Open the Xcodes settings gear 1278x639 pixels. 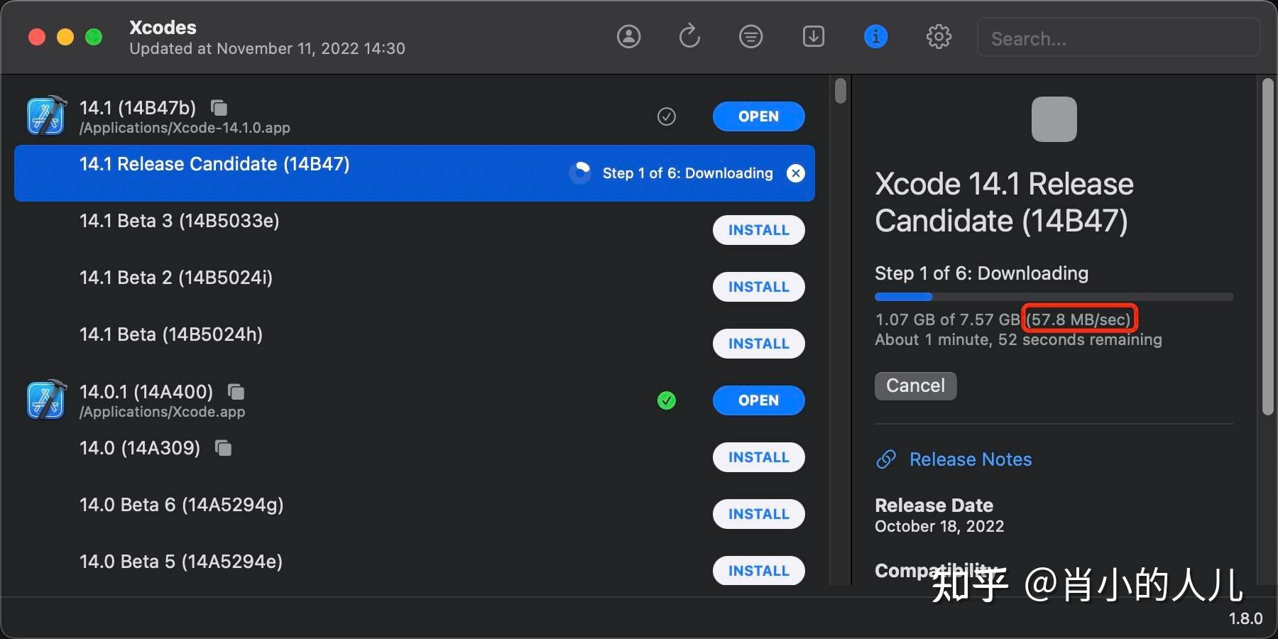coord(939,36)
